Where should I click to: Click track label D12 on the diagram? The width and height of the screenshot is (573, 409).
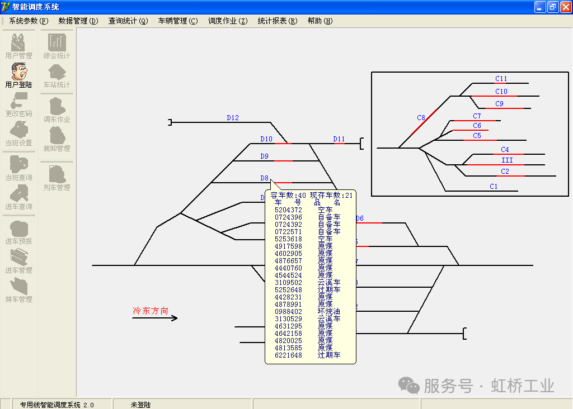point(233,118)
